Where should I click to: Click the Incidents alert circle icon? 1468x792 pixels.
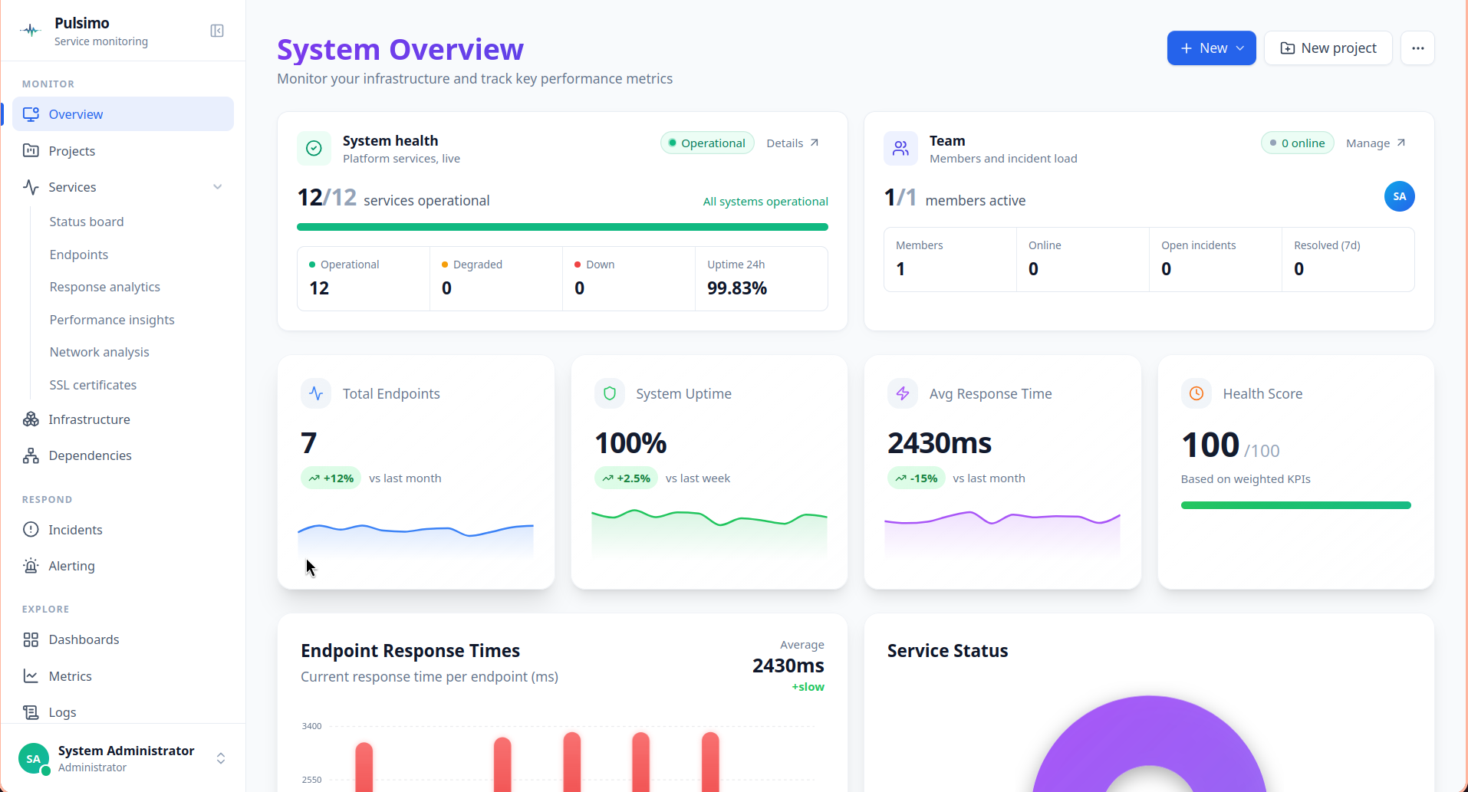click(x=31, y=529)
